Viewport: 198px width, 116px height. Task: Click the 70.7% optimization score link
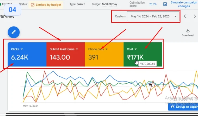tap(153, 4)
